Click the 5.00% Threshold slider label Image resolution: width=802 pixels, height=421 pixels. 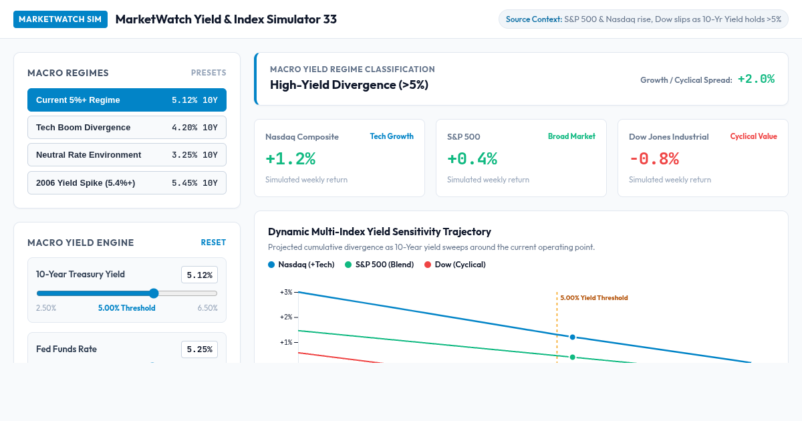pos(127,308)
